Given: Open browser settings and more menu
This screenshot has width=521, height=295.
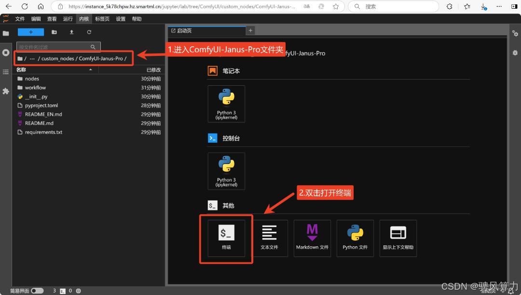Looking at the screenshot, I should tap(499, 6).
